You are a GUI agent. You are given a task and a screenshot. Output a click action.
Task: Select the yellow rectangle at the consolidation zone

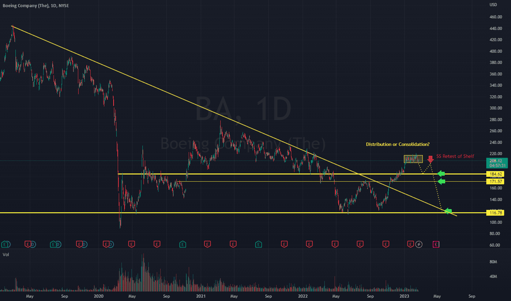click(x=413, y=159)
